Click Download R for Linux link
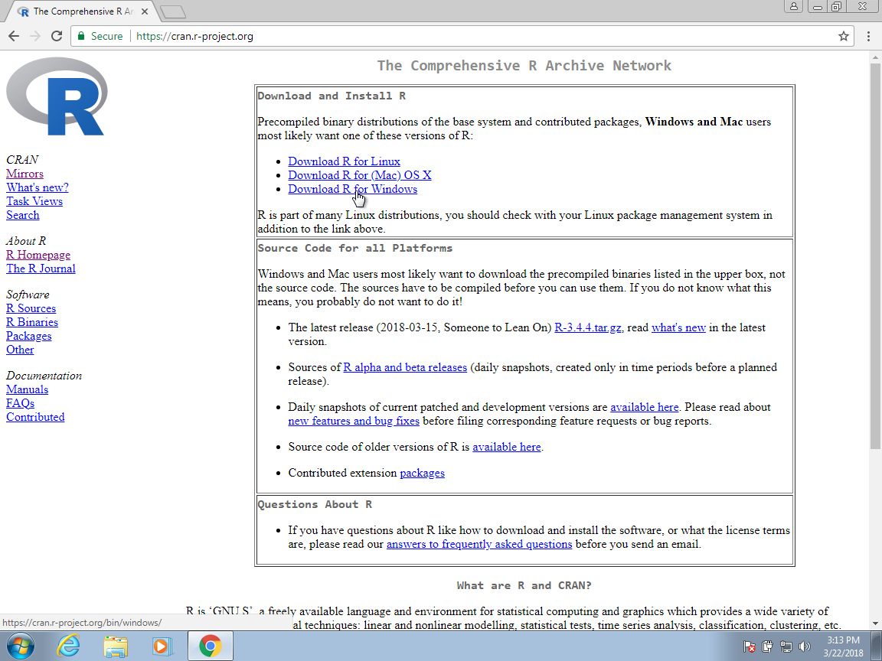882x661 pixels. [x=344, y=161]
